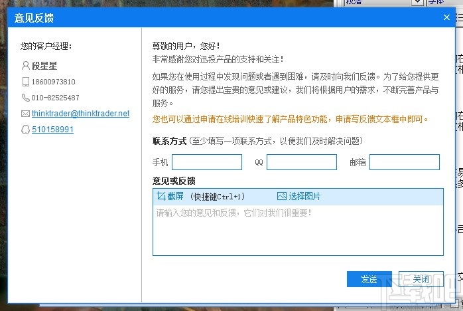Click the QQ penguin icon
The height and width of the screenshot is (311, 463).
[26, 130]
